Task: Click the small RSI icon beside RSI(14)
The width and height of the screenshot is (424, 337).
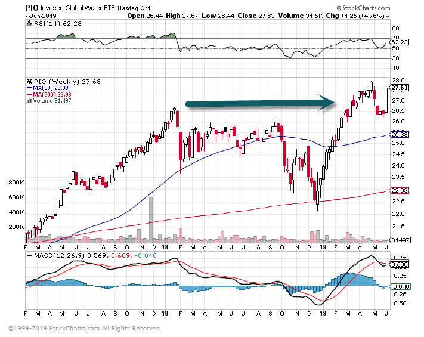Action: coord(29,23)
